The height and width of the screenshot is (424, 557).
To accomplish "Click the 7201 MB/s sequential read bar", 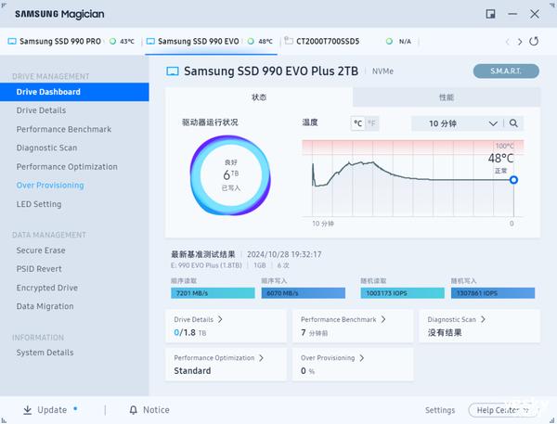I will click(x=213, y=293).
